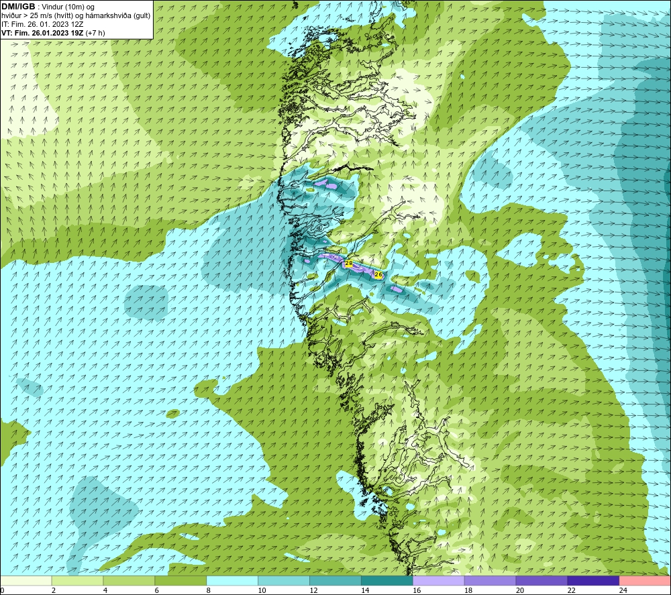Click the yellow gust marker labeled 26

point(378,274)
